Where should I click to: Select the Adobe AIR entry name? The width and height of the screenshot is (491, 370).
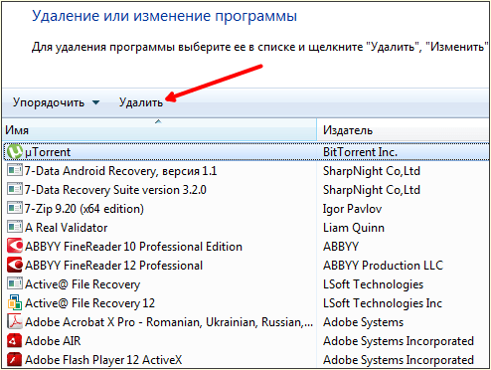pos(53,341)
